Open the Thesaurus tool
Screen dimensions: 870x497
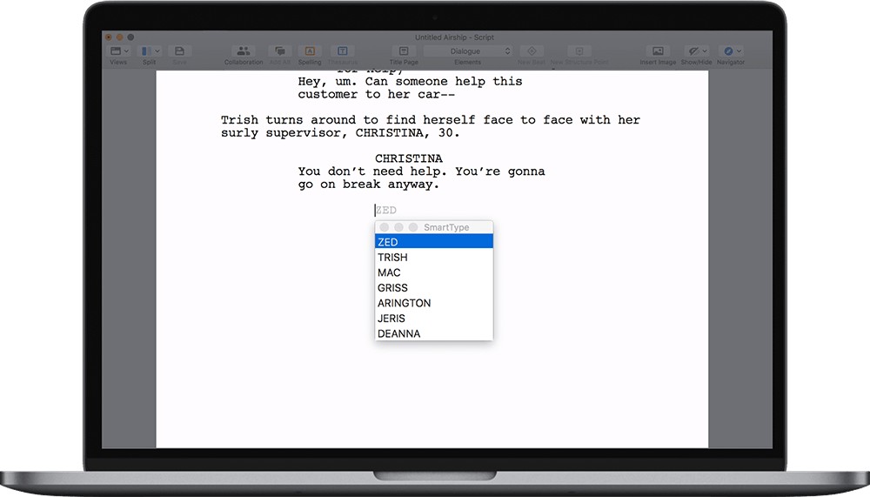pos(342,51)
